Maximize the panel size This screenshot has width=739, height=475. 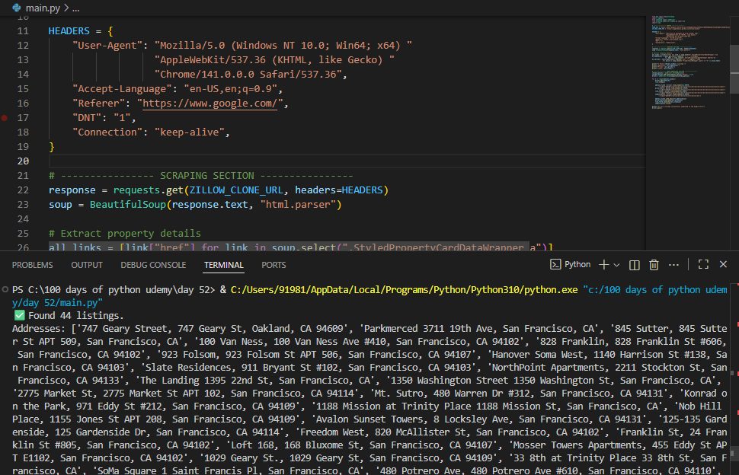coord(703,265)
